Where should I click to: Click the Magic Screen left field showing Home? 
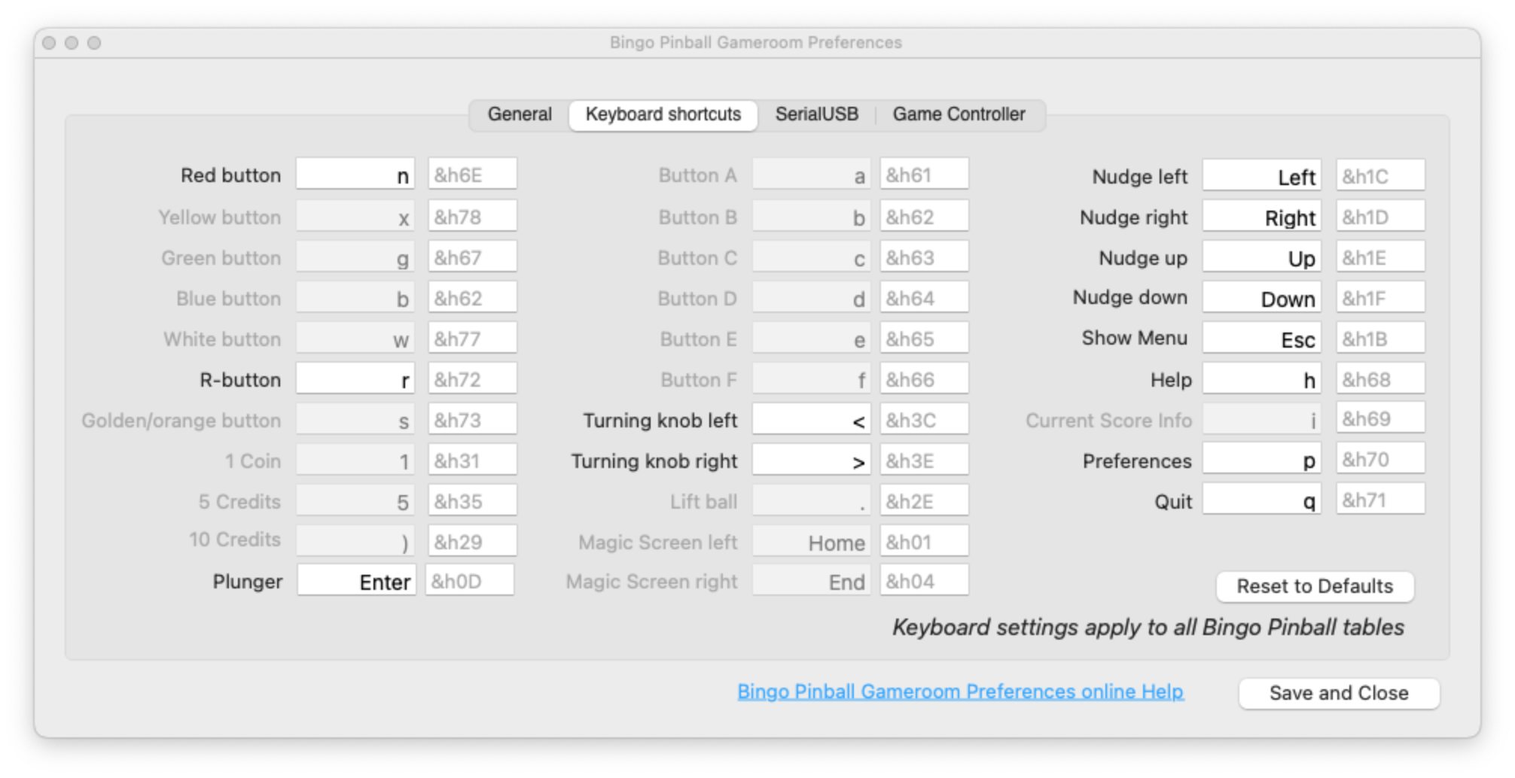click(811, 541)
